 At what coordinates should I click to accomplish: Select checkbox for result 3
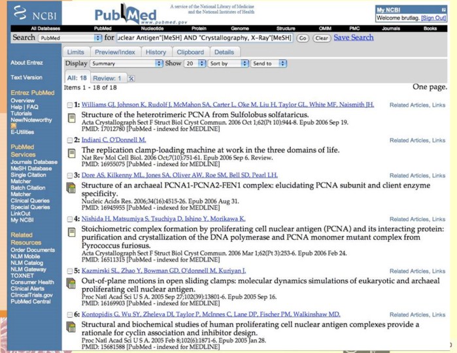pos(70,176)
